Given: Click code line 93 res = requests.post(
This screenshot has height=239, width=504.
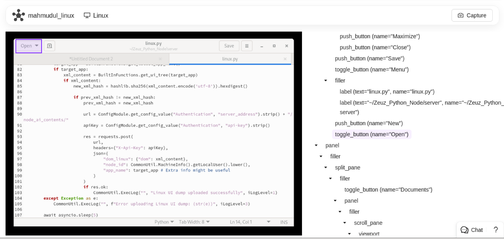Looking at the screenshot, I should 108,137.
